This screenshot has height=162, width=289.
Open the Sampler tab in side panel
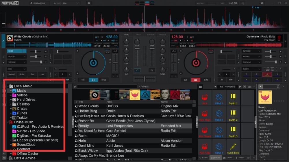click(216, 158)
